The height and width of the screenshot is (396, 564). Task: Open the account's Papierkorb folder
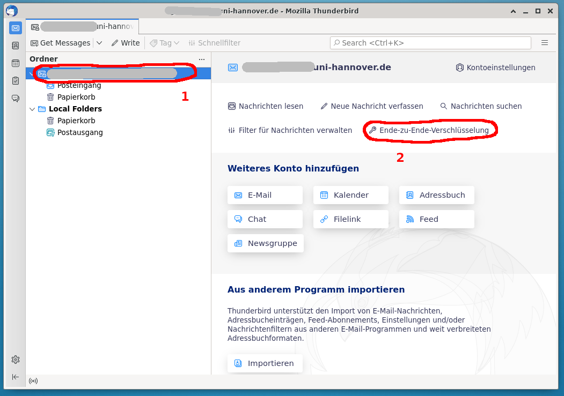tap(71, 97)
